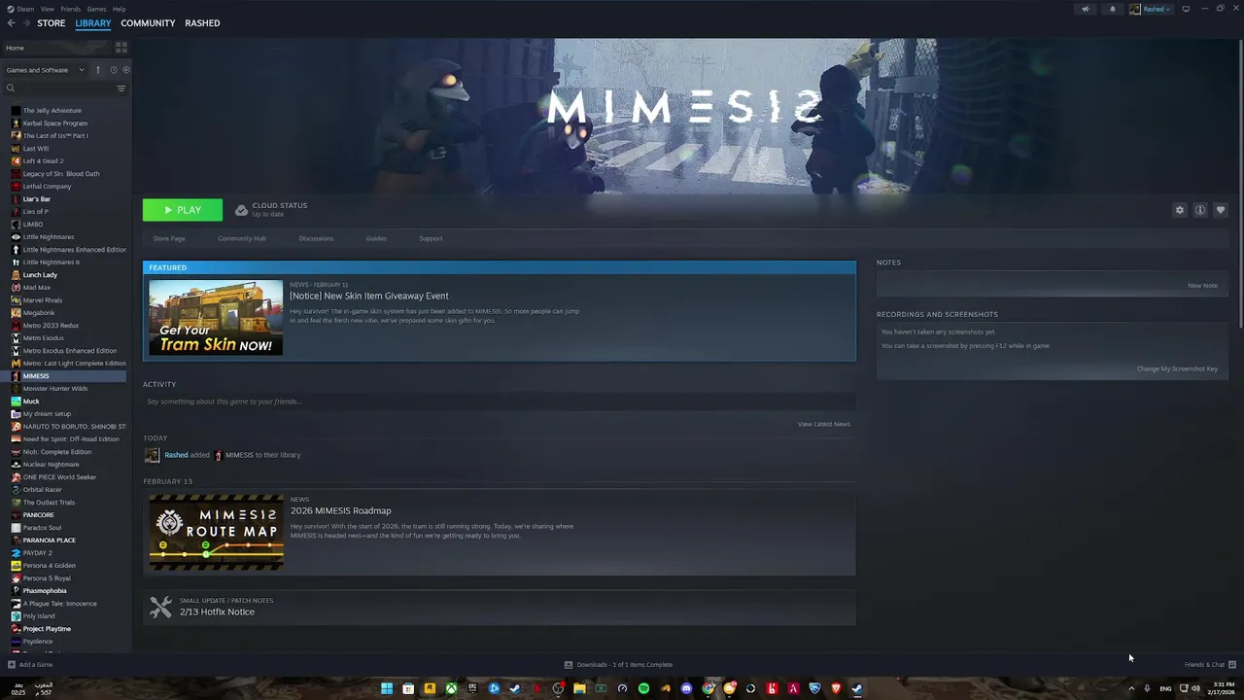This screenshot has width=1244, height=700.
Task: Click the Add a Game plus icon
Action: [12, 665]
